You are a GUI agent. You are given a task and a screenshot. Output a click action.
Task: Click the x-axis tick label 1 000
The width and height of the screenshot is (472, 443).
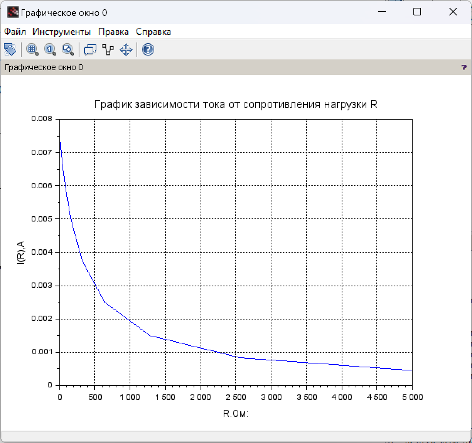130,397
